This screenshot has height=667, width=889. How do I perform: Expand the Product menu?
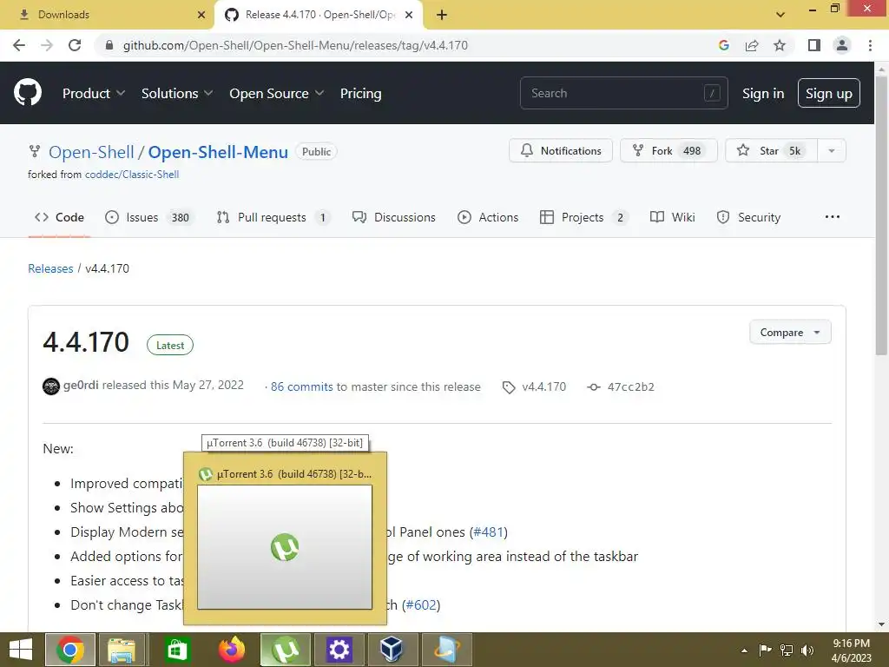point(94,94)
